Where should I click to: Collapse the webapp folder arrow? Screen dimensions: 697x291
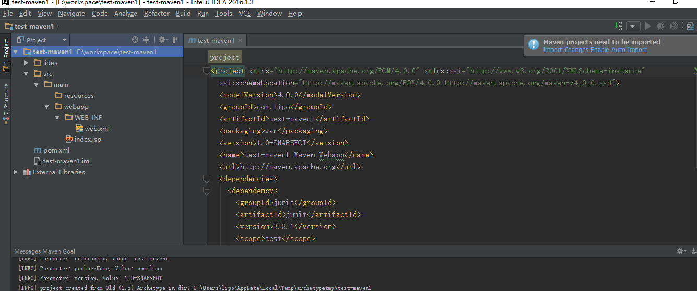click(47, 106)
